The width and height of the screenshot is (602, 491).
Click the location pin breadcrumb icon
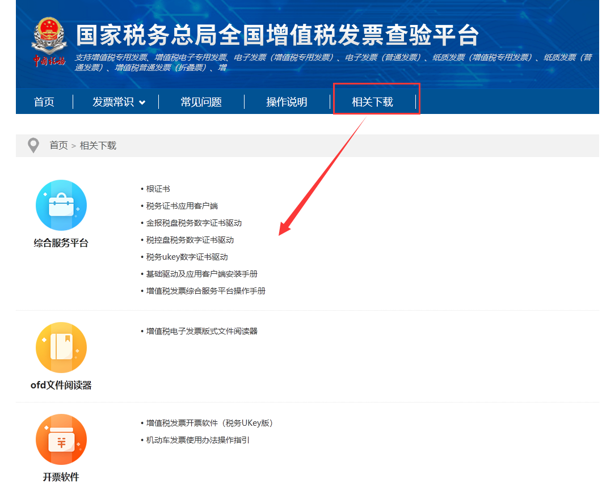33,145
